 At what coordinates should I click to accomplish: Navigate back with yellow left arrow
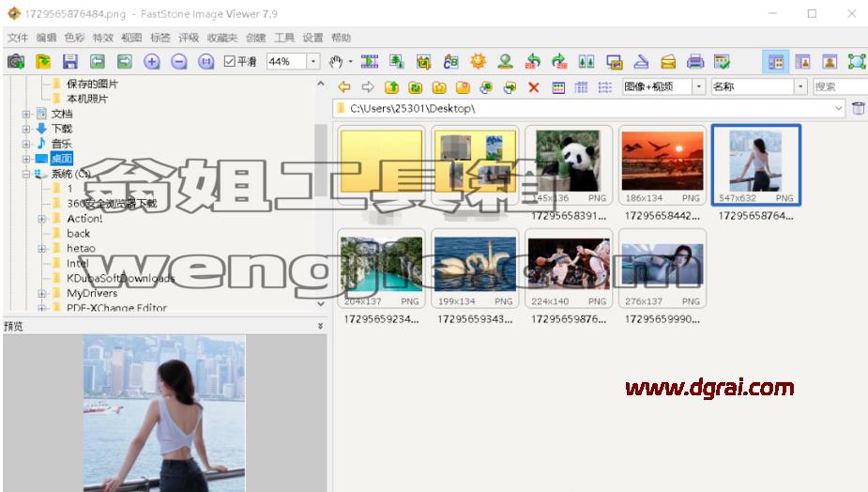pos(344,87)
